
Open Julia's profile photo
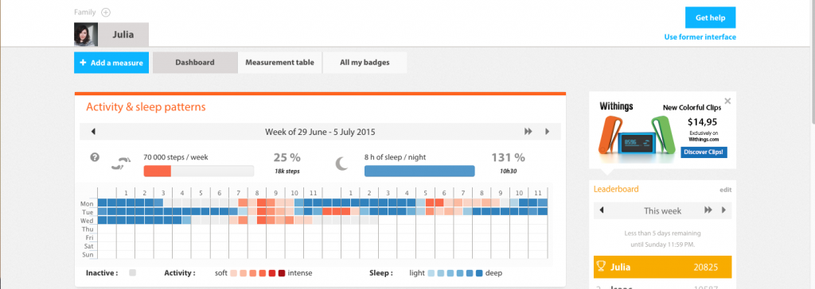point(85,35)
